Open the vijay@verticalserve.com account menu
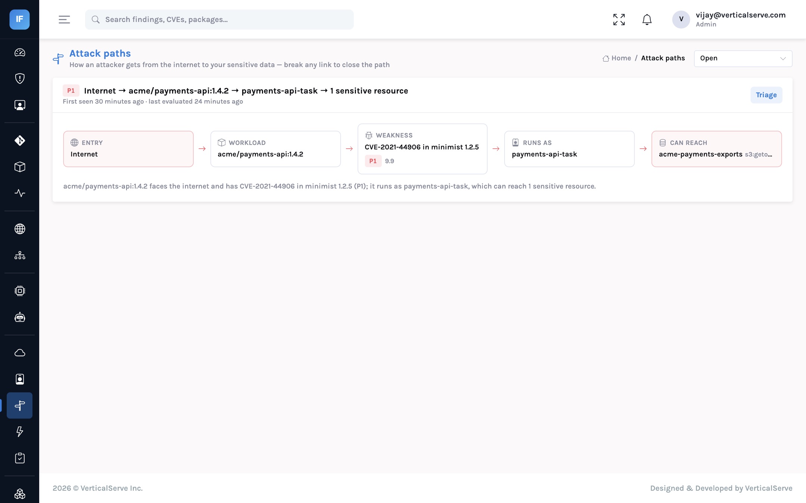 point(729,19)
